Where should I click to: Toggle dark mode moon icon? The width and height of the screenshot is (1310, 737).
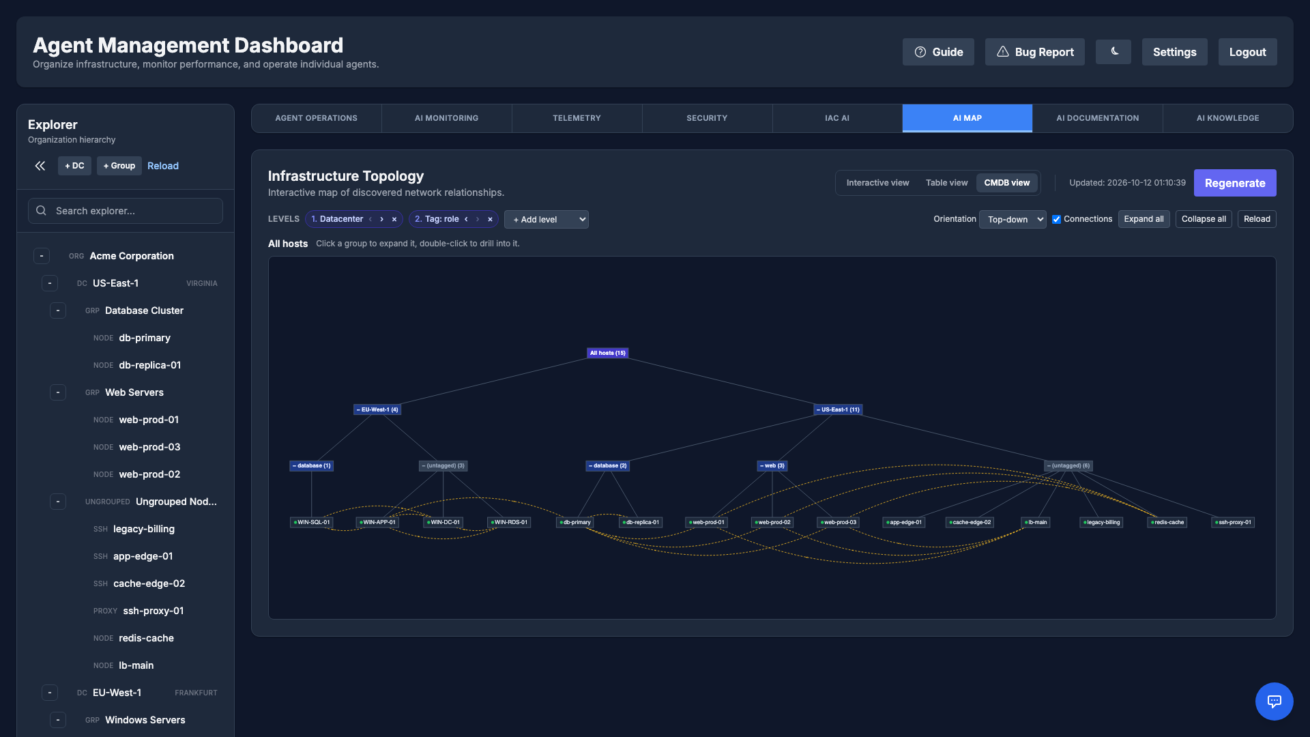[x=1113, y=52]
